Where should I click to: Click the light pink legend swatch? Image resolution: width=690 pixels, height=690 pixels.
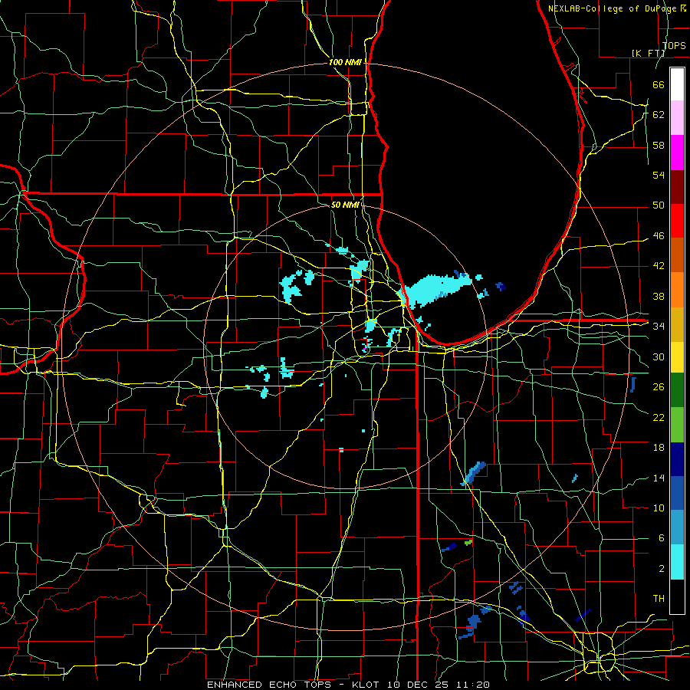tap(677, 118)
